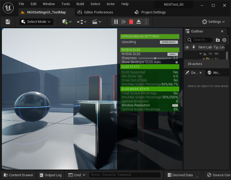Screen dimensions: 231x180
Task: Open the Help menu
Action: click(125, 4)
